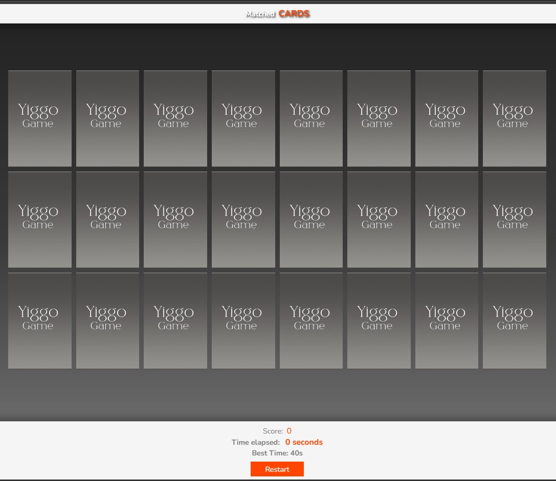Flip the first card in the bottom row
Viewport: 556px width, 481px height.
pyautogui.click(x=40, y=321)
